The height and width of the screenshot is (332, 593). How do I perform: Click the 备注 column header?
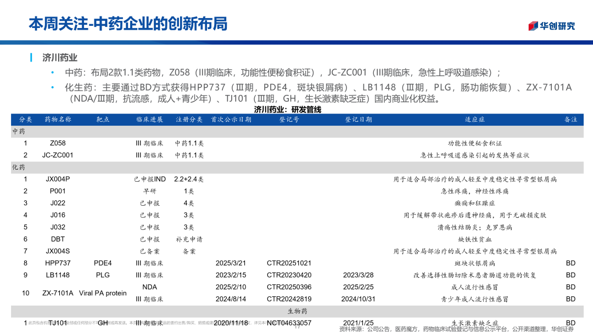[570, 120]
